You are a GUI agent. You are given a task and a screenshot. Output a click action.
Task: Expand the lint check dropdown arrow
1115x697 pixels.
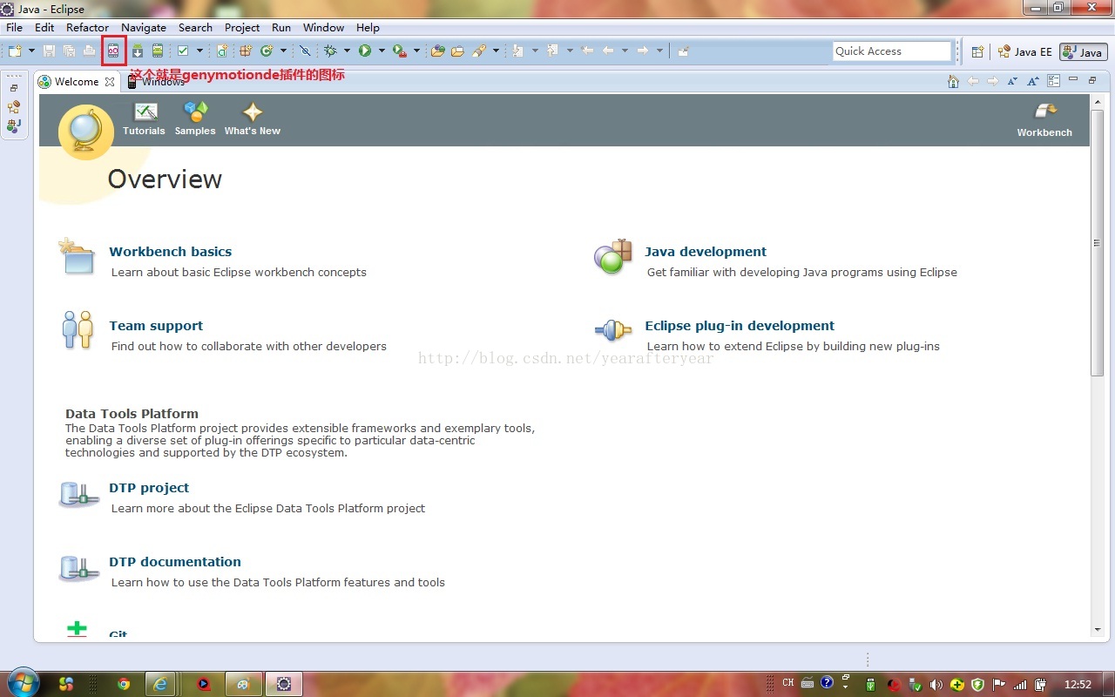pos(199,51)
